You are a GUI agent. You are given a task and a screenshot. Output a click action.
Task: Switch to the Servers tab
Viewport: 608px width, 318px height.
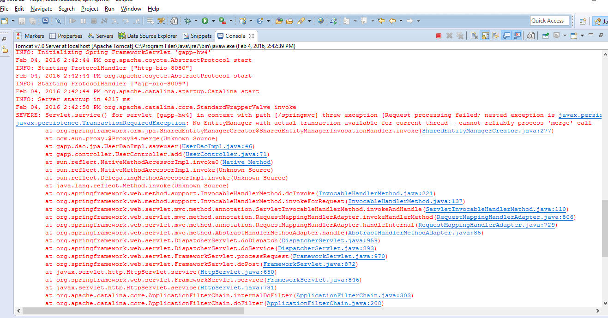pyautogui.click(x=101, y=36)
